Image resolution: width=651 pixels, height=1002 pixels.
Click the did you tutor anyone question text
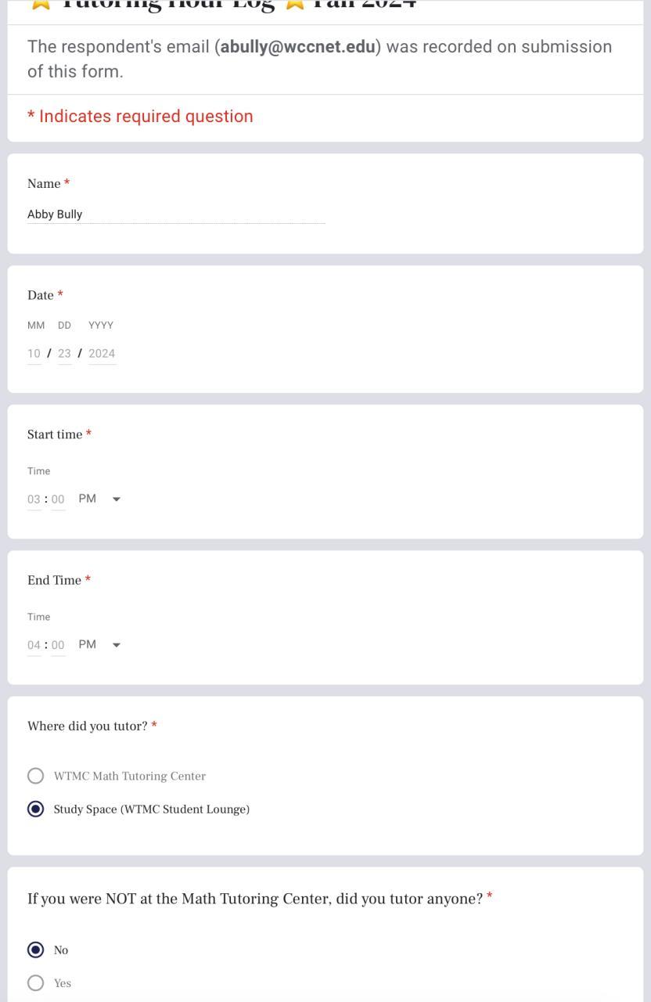tap(254, 899)
